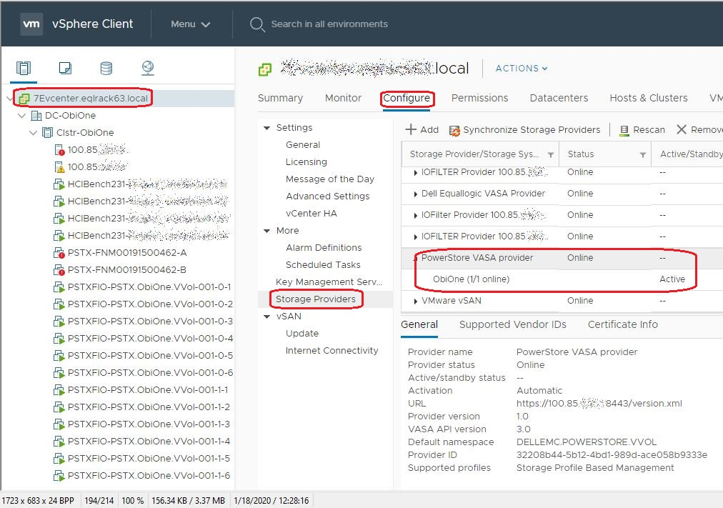Click the search magnifier icon
The height and width of the screenshot is (508, 723).
click(256, 24)
